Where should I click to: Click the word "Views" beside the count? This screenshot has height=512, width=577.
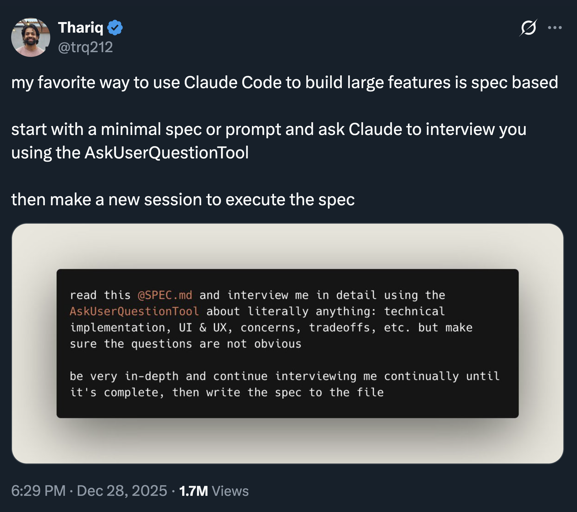coord(230,491)
